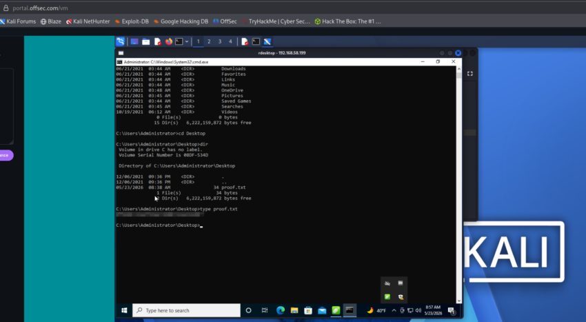Image resolution: width=586 pixels, height=322 pixels.
Task: Launch terminal emulator from Kali panel
Action: click(179, 41)
